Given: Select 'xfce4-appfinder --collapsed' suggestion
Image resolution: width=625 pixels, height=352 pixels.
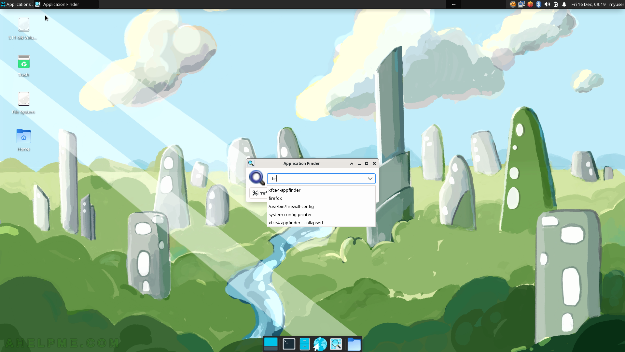Looking at the screenshot, I should click(x=321, y=223).
